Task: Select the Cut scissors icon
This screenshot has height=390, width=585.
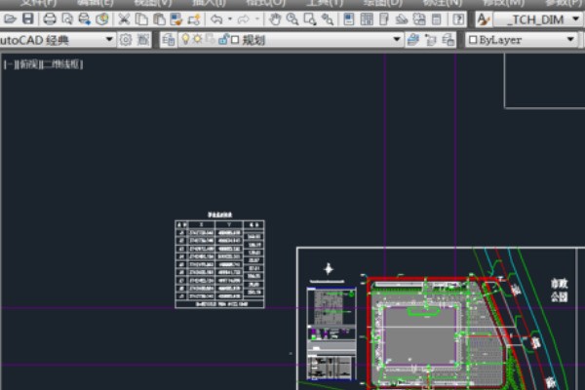Action: coord(125,19)
